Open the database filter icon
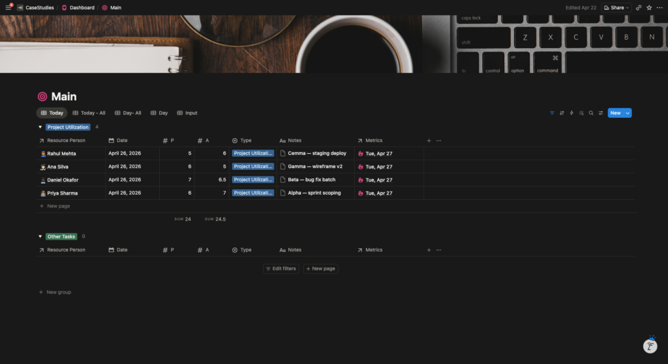668x364 pixels. (x=552, y=113)
